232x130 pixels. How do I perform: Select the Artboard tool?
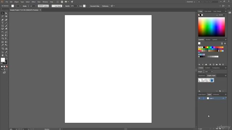point(3,52)
